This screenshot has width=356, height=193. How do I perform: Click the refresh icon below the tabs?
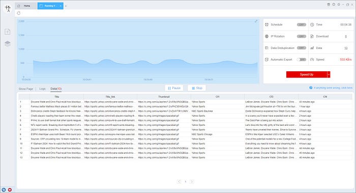tap(19, 13)
